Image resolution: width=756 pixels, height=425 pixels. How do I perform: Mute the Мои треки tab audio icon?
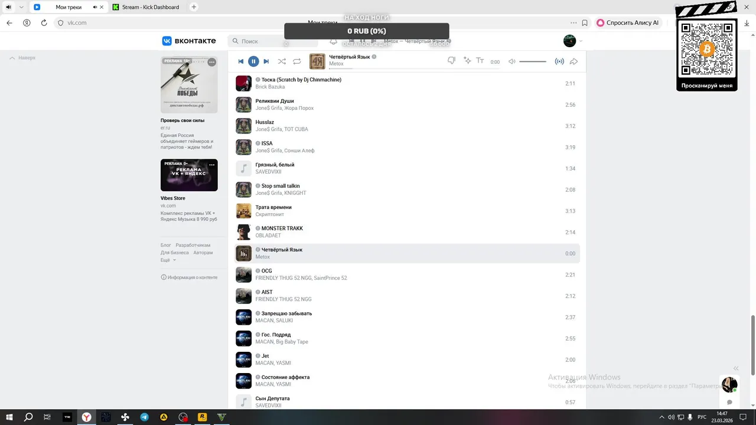tap(96, 7)
